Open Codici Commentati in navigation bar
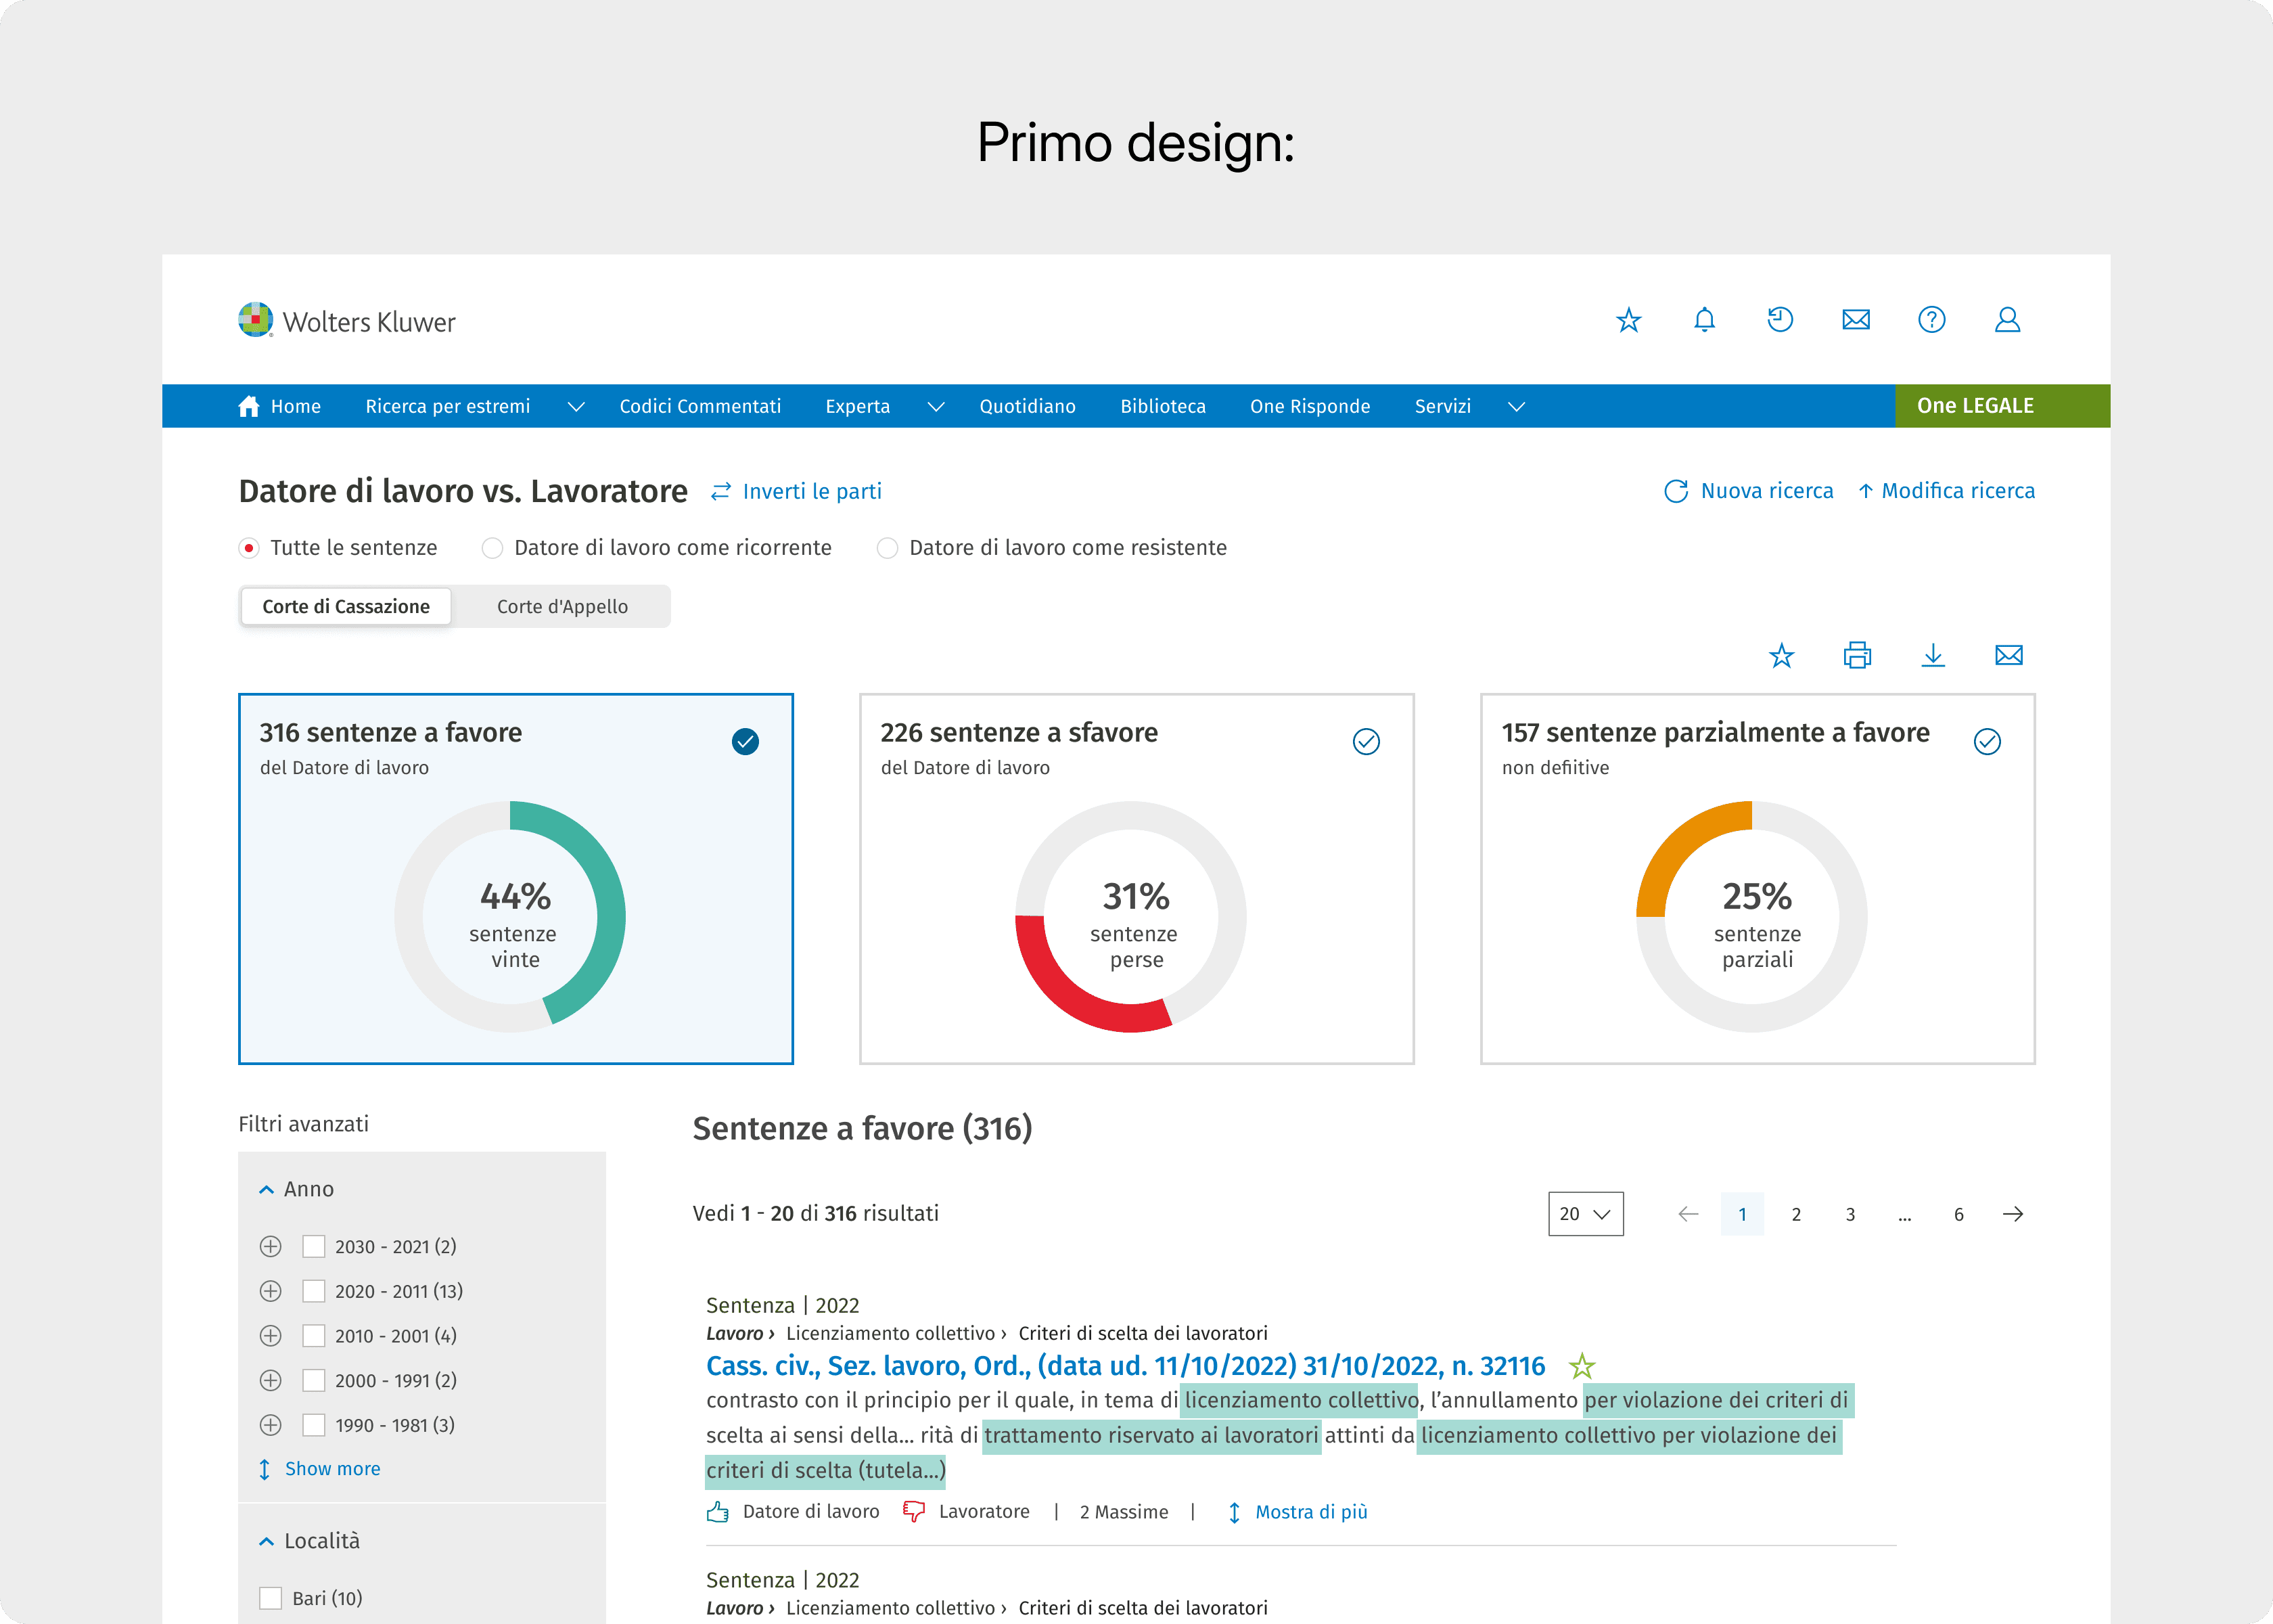Image resolution: width=2273 pixels, height=1624 pixels. click(699, 407)
